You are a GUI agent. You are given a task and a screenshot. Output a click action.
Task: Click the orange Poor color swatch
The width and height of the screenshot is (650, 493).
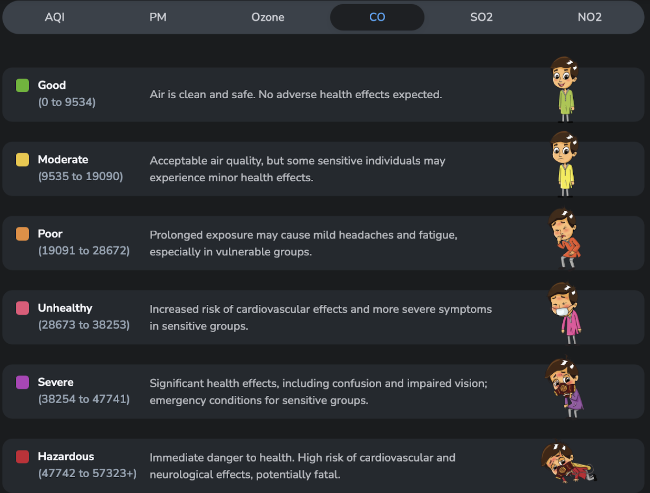click(22, 234)
